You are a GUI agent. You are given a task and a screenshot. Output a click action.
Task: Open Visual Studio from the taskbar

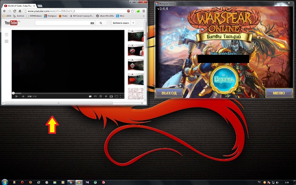click(87, 182)
